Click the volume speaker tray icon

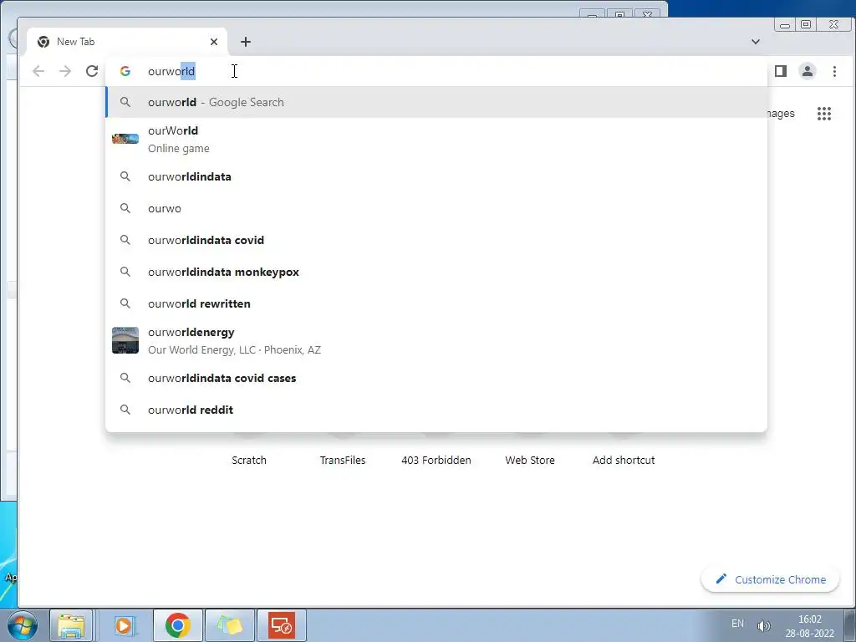(763, 626)
